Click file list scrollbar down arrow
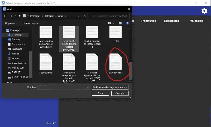This screenshot has height=127, width=211. [130, 82]
